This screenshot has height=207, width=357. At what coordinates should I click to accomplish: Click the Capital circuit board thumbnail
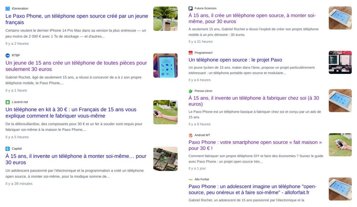[165, 159]
